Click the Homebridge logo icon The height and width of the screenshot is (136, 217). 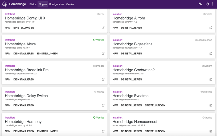click(5, 4)
